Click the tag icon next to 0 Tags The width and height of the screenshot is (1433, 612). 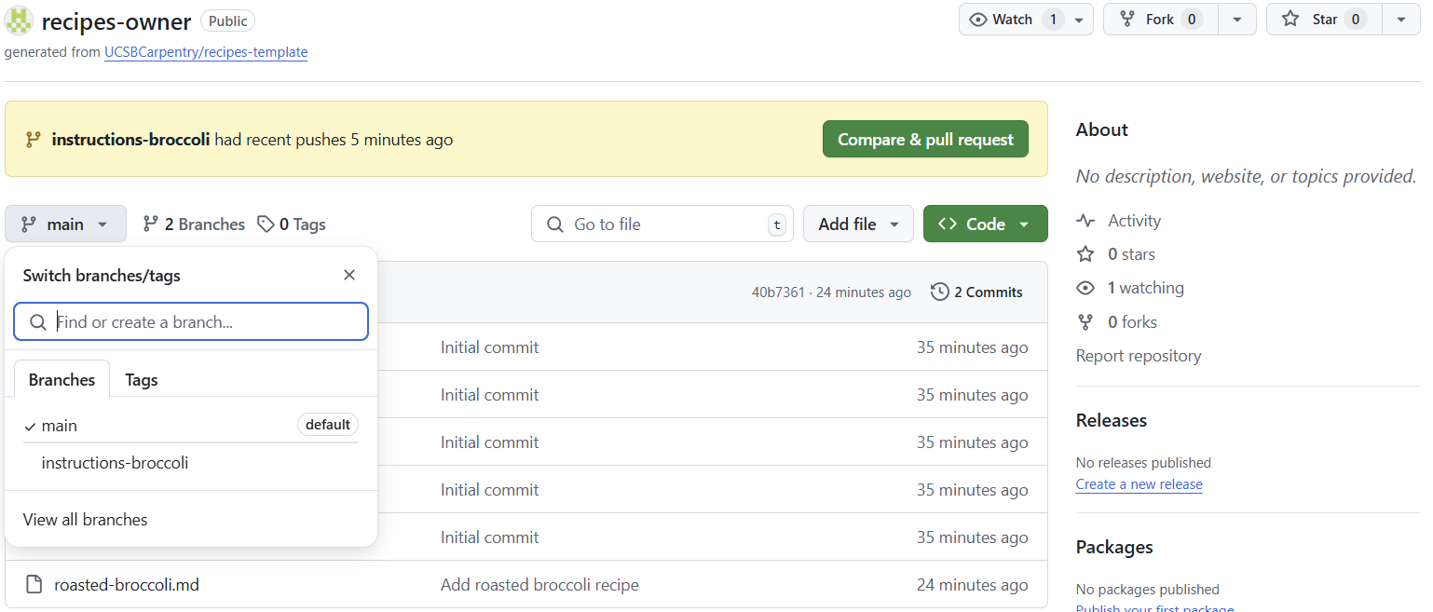[x=265, y=224]
